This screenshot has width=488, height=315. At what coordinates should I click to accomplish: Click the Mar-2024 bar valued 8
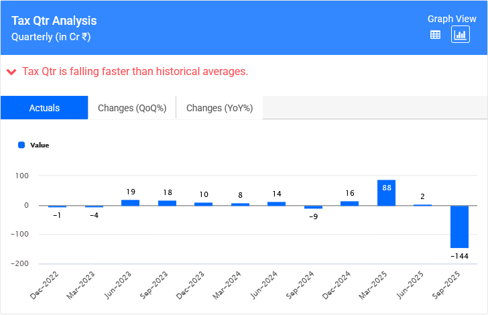pyautogui.click(x=240, y=204)
